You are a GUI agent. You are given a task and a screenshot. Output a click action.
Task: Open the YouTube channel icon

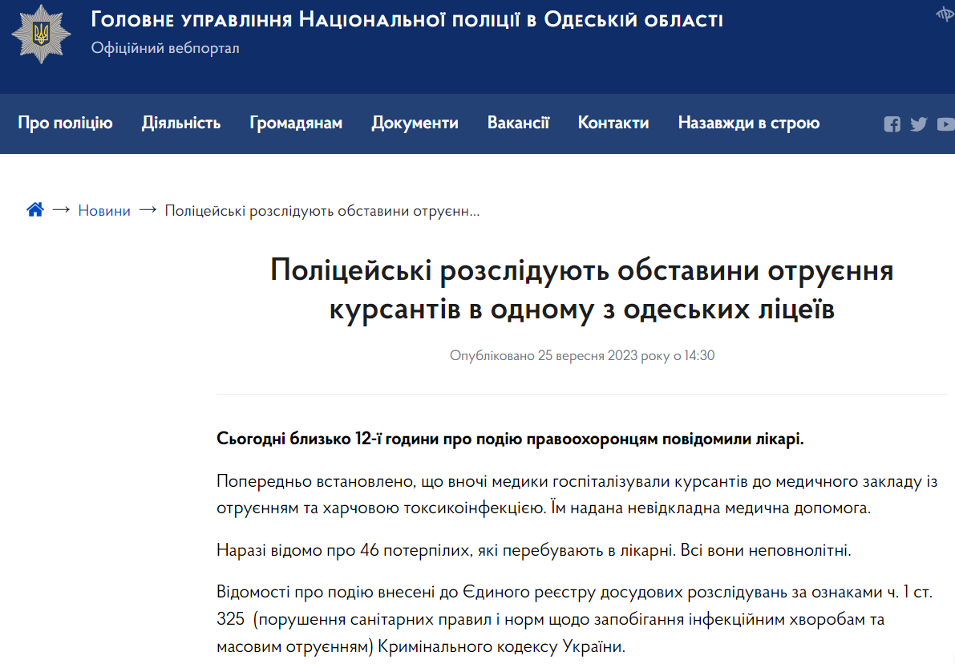coord(945,124)
